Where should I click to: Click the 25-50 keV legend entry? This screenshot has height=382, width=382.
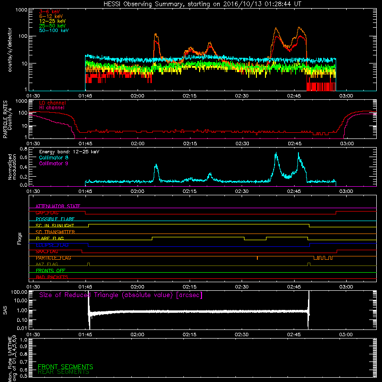click(53, 26)
